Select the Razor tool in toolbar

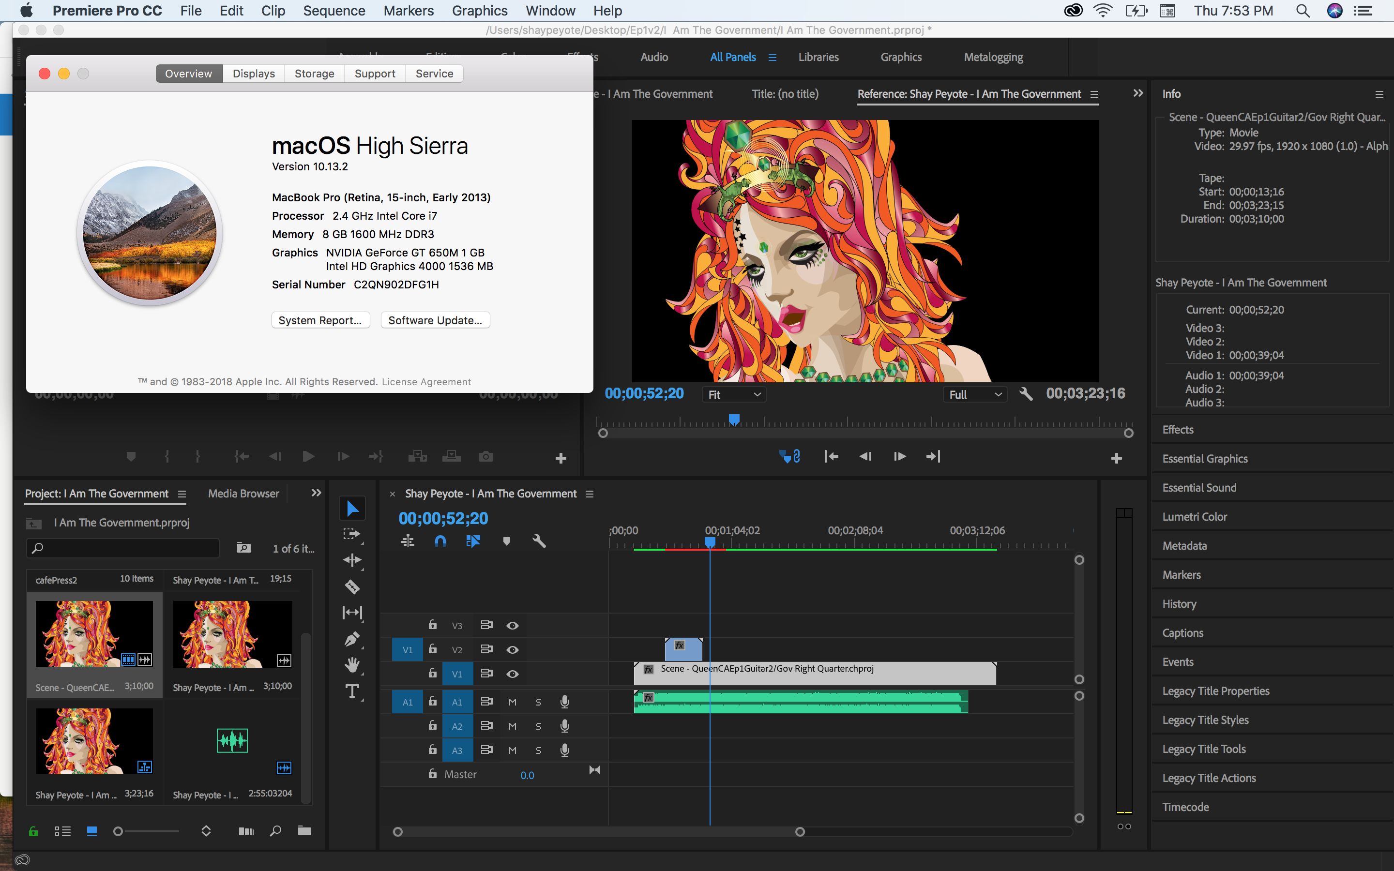coord(351,588)
